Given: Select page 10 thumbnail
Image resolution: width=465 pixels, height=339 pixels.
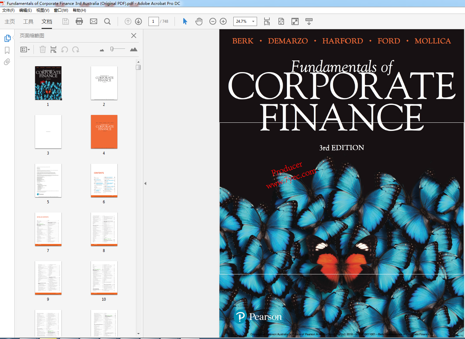Looking at the screenshot, I should pyautogui.click(x=104, y=278).
